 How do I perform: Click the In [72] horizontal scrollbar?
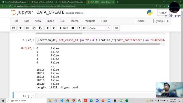pos(98,44)
